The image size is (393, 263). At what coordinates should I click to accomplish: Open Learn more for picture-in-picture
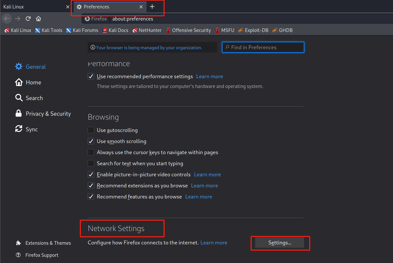point(207,175)
